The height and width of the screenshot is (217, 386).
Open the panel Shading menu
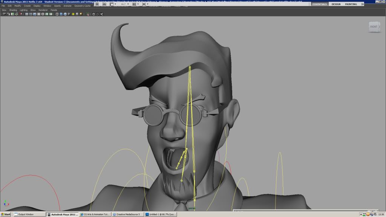coord(13,10)
